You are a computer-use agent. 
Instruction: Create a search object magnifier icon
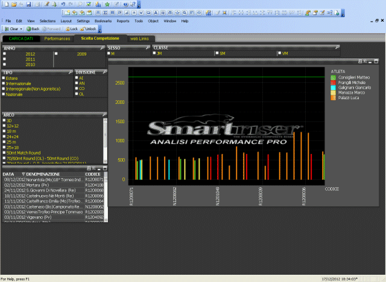click(x=185, y=13)
